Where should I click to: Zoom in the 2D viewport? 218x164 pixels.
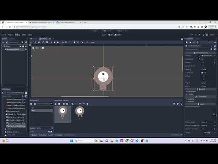tap(43, 48)
